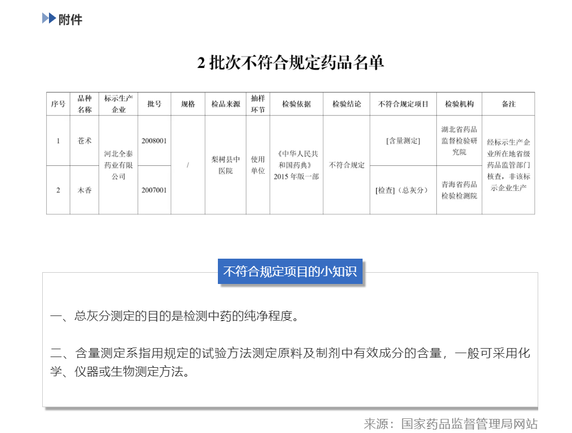Viewport: 572px width, 433px height.
Task: Click the 使用单位 cell
Action: pos(258,165)
